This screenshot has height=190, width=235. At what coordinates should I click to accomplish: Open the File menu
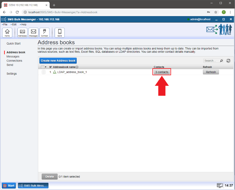[5, 24]
